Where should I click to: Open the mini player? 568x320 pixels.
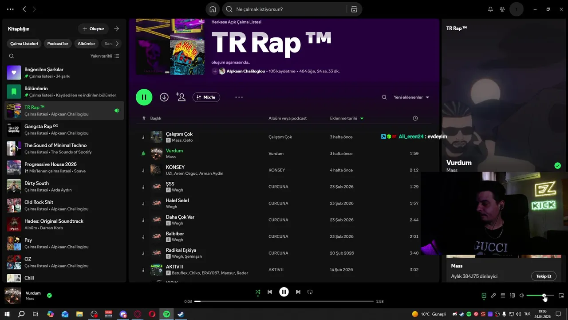(561, 296)
